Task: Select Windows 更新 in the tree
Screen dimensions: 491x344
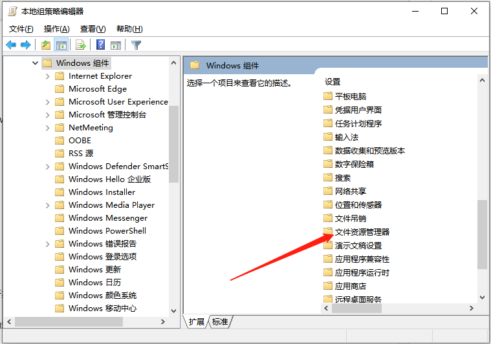Action: point(94,269)
